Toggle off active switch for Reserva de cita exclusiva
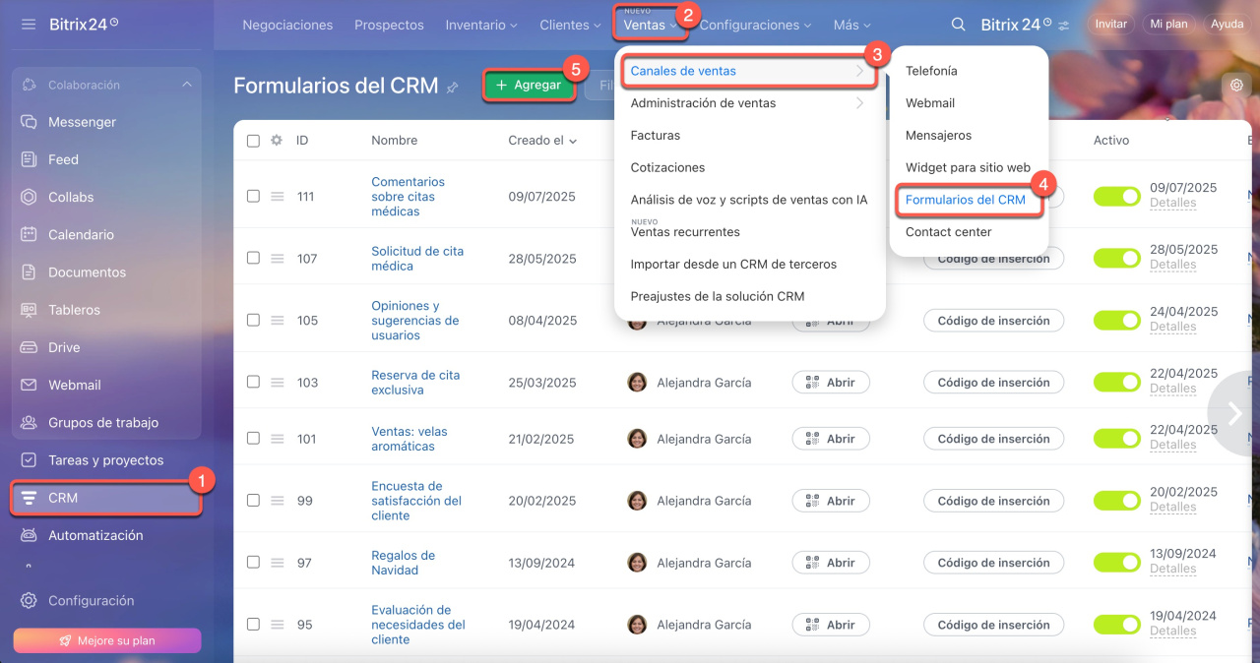The image size is (1260, 663). tap(1116, 382)
